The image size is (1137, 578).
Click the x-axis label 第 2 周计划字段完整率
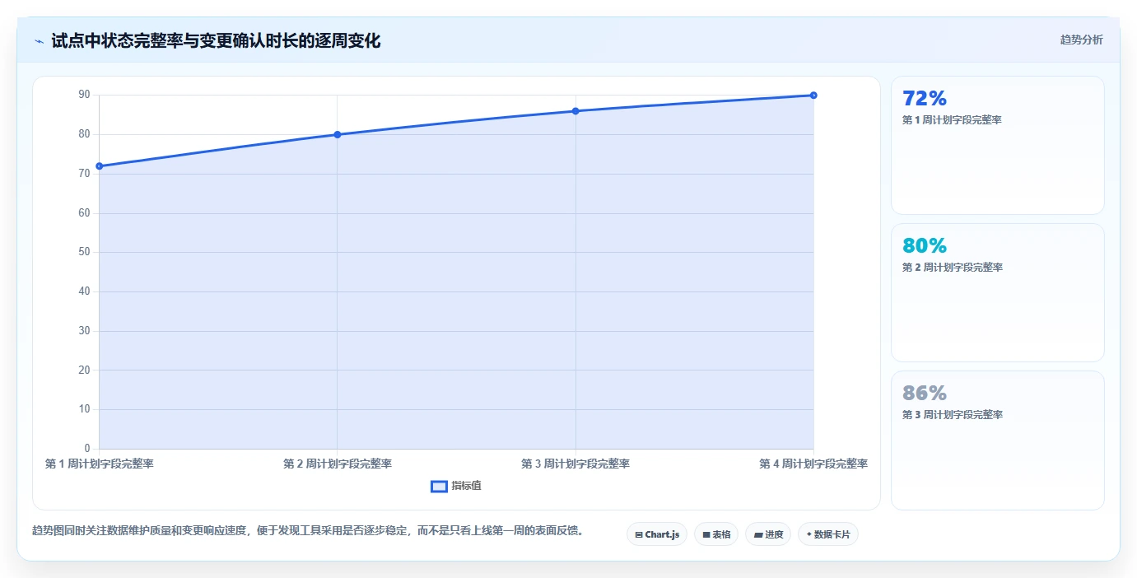pyautogui.click(x=338, y=464)
